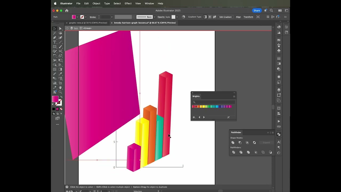The width and height of the screenshot is (341, 192).
Task: Open the Transform options link
Action: [x=248, y=17]
